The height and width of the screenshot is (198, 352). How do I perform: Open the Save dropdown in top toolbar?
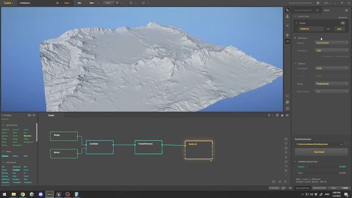(x=109, y=3)
